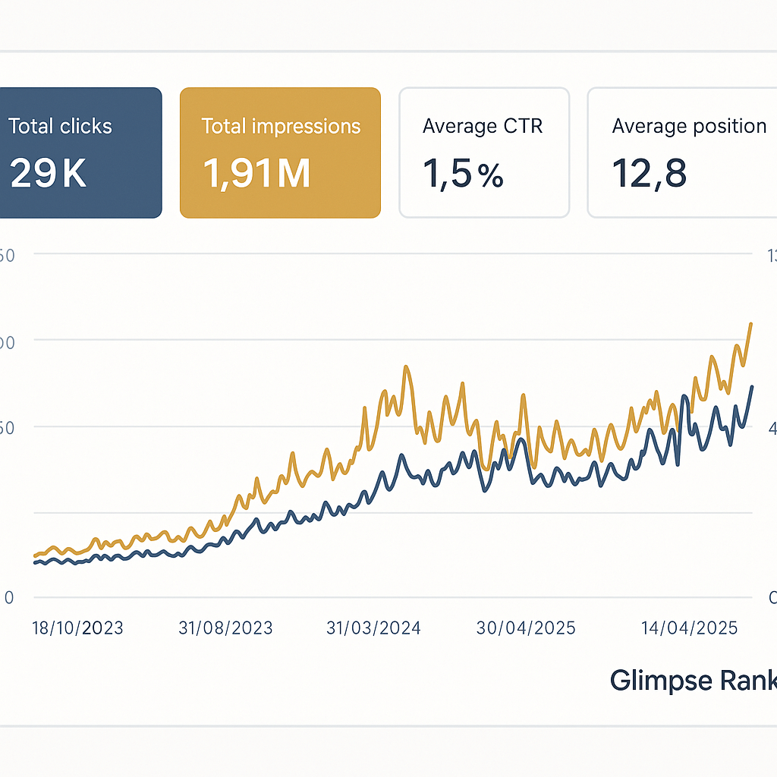Select the 18/10/2023 date label
This screenshot has width=777, height=777.
[78, 628]
